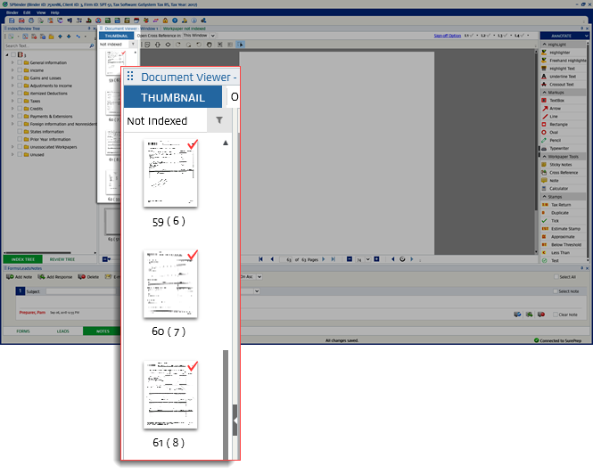
Task: Click the current page number field
Action: click(x=286, y=259)
